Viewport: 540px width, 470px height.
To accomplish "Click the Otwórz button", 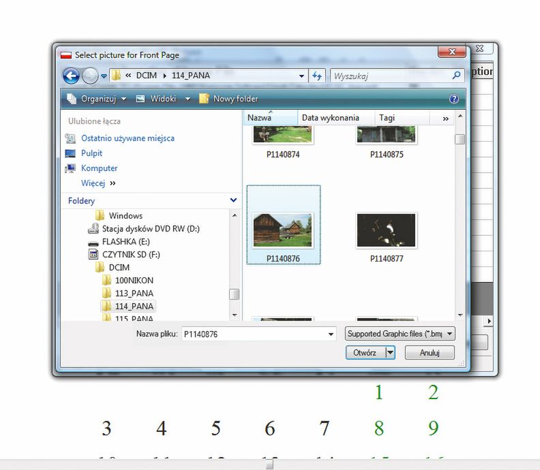I will [x=365, y=353].
